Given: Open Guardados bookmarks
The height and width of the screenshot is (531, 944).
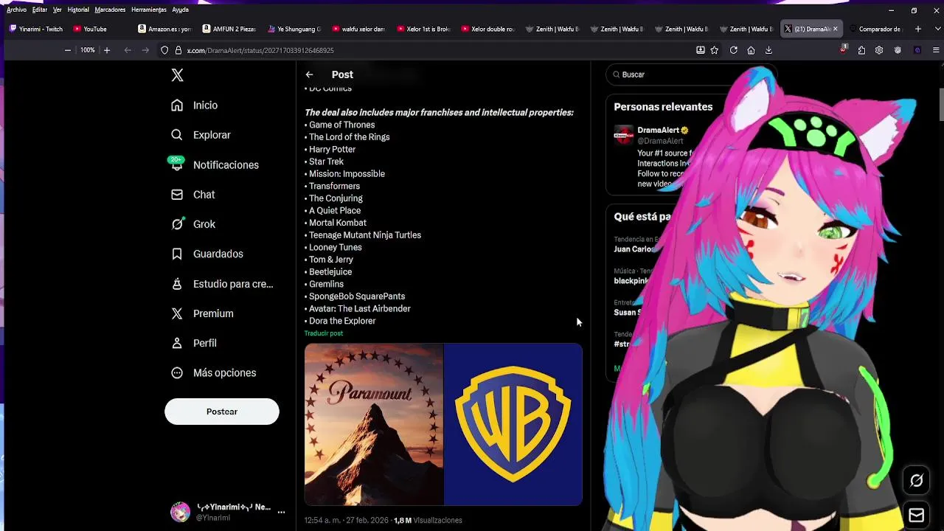Looking at the screenshot, I should [206, 254].
